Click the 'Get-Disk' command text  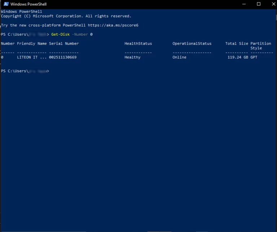pyautogui.click(x=61, y=34)
